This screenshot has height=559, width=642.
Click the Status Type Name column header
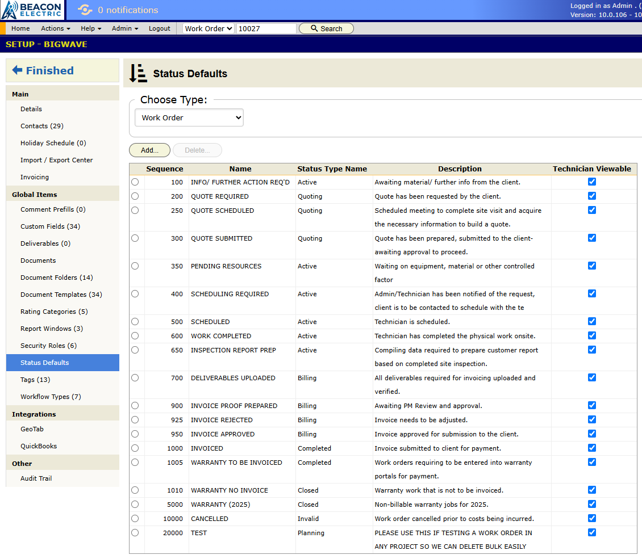(x=332, y=169)
